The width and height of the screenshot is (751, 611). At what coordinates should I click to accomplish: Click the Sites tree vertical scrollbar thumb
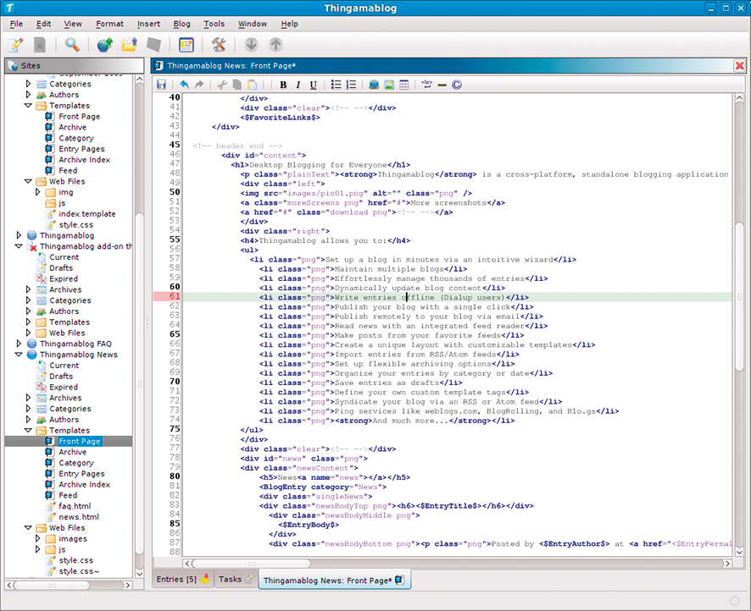pos(139,383)
